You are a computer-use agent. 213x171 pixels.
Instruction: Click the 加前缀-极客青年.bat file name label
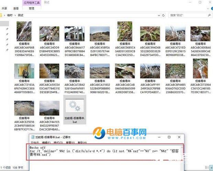(75, 120)
